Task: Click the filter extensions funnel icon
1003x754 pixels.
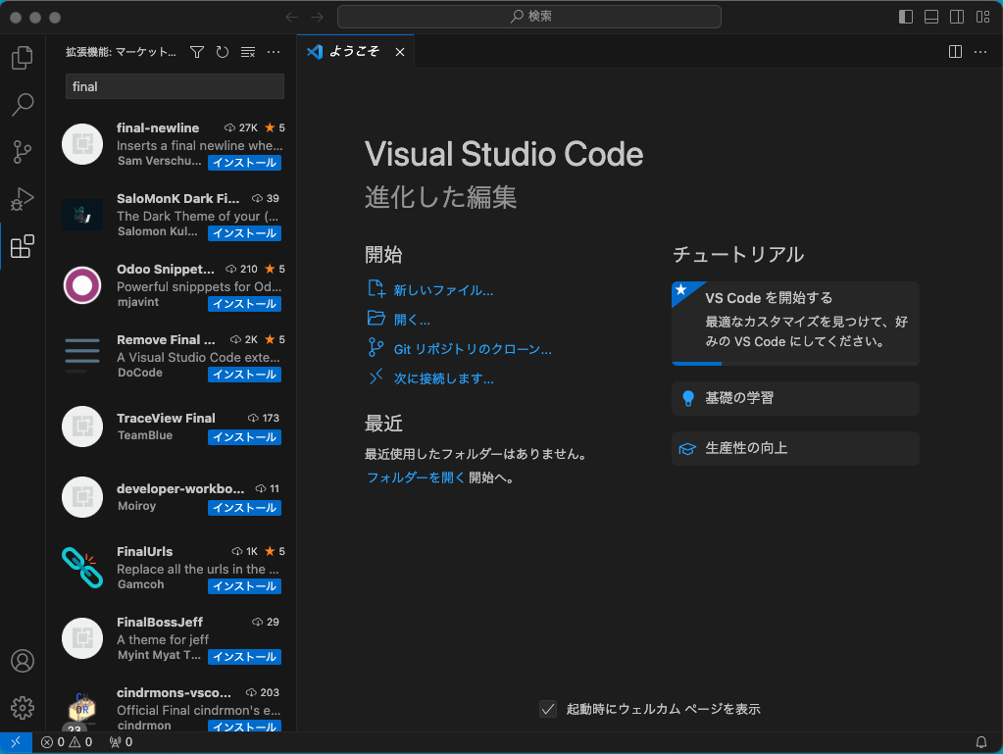Action: tap(197, 52)
